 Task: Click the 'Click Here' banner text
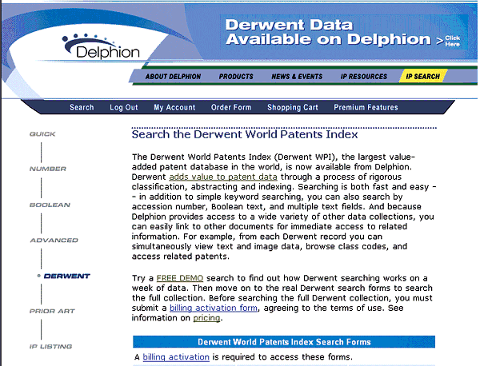(452, 41)
